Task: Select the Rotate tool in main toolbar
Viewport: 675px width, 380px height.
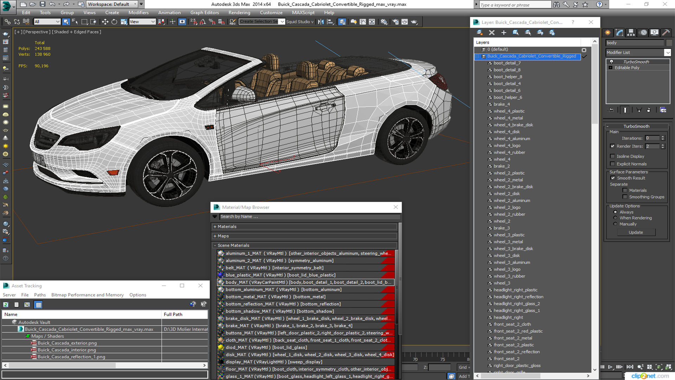Action: click(x=114, y=22)
